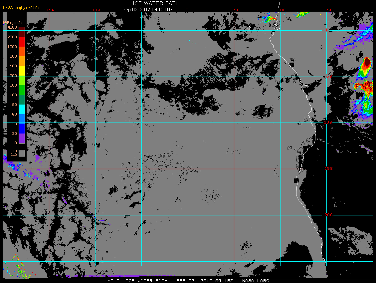Viewport: 376px width, 283px height.
Task: Click the '400' legend value
Action: [13, 66]
